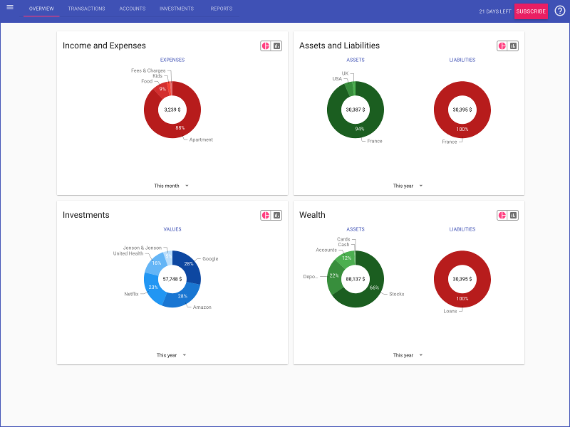This screenshot has height=427, width=570.
Task: Show Investments card as bar chart
Action: (277, 215)
